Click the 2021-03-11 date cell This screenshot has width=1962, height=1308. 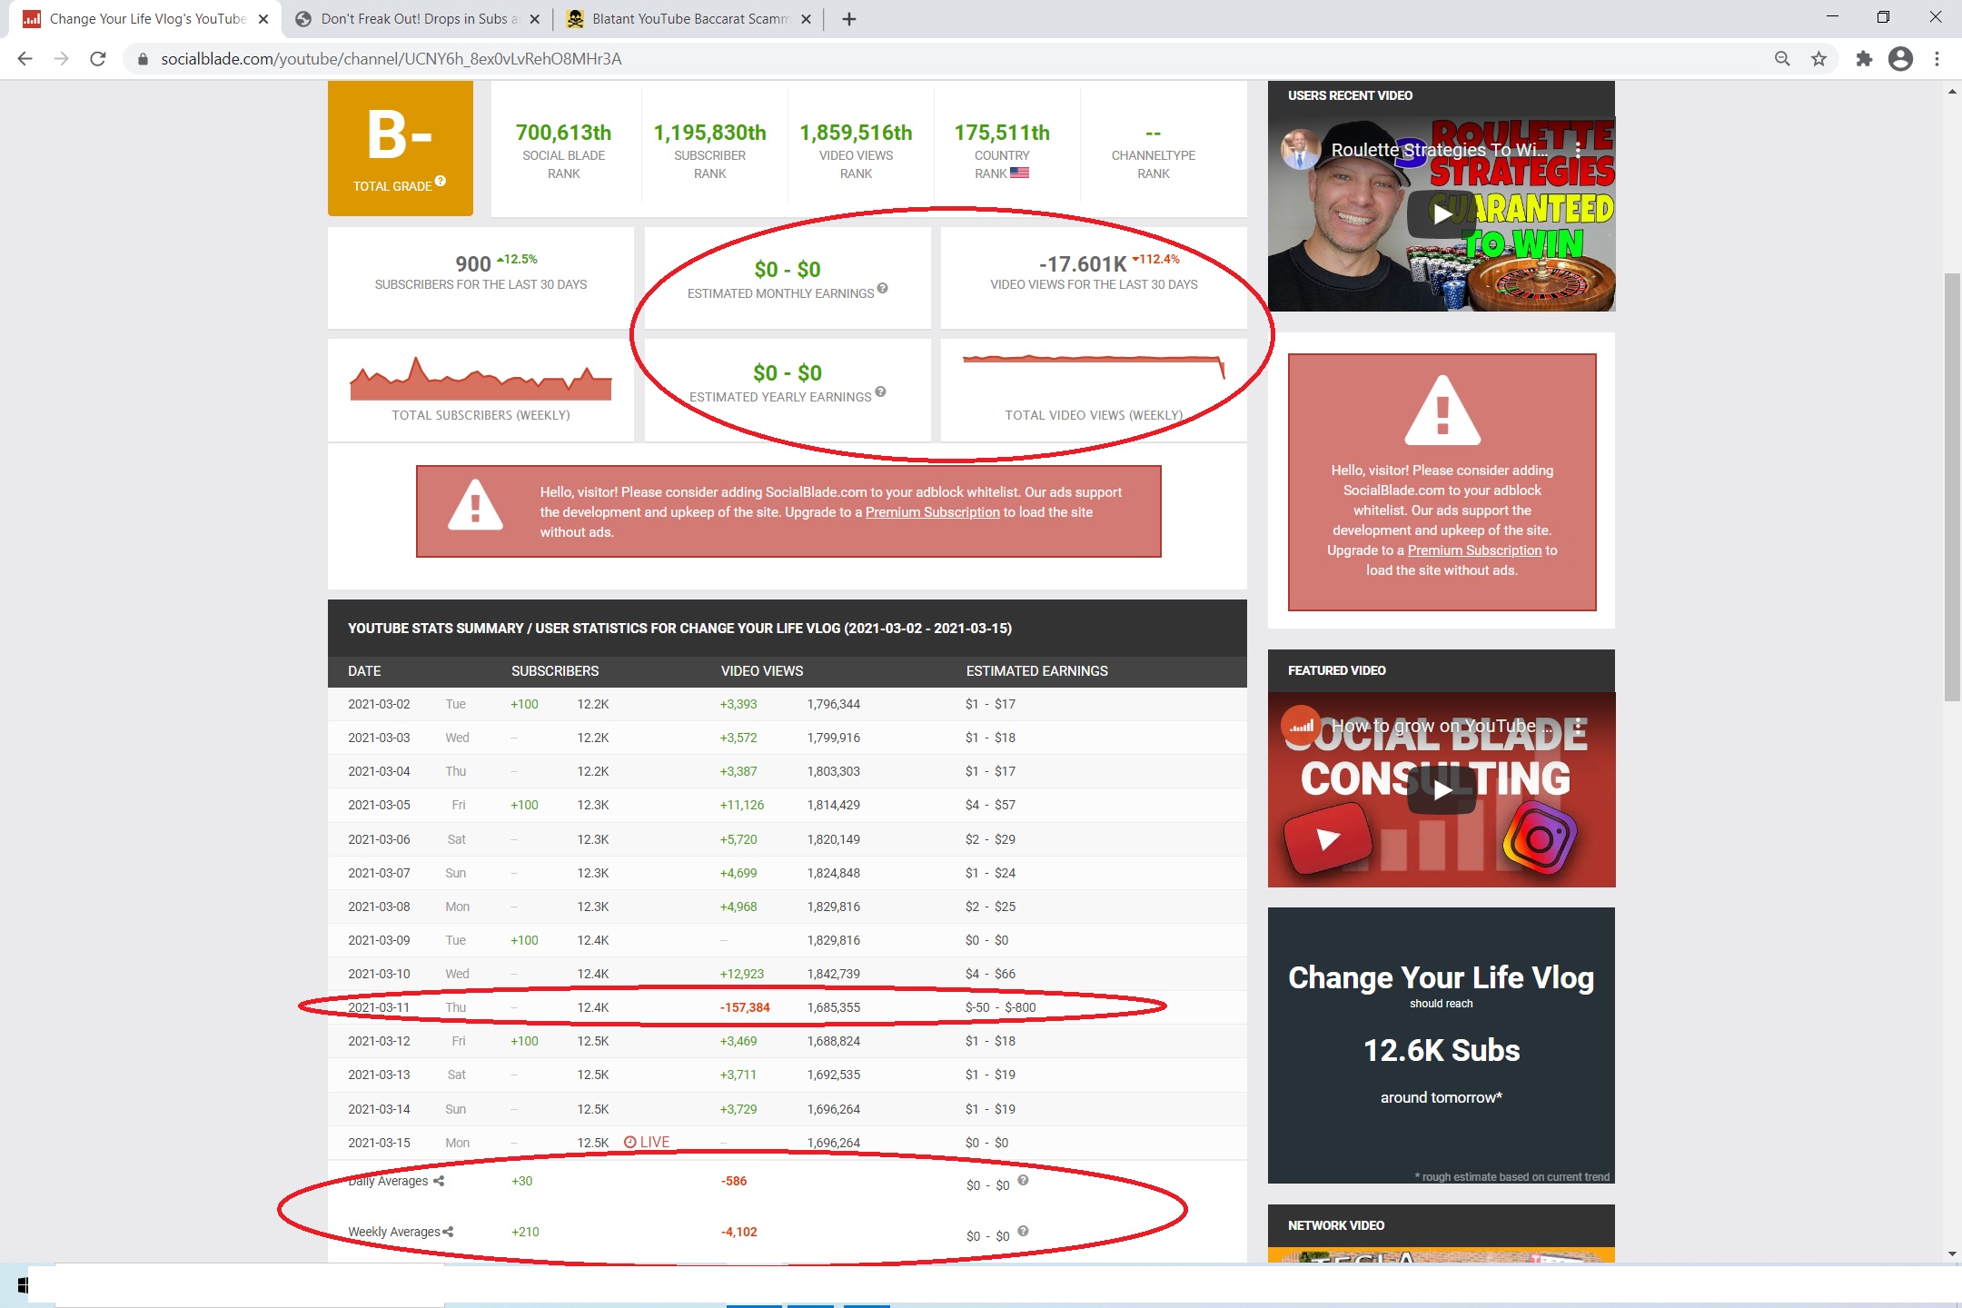[x=379, y=1007]
